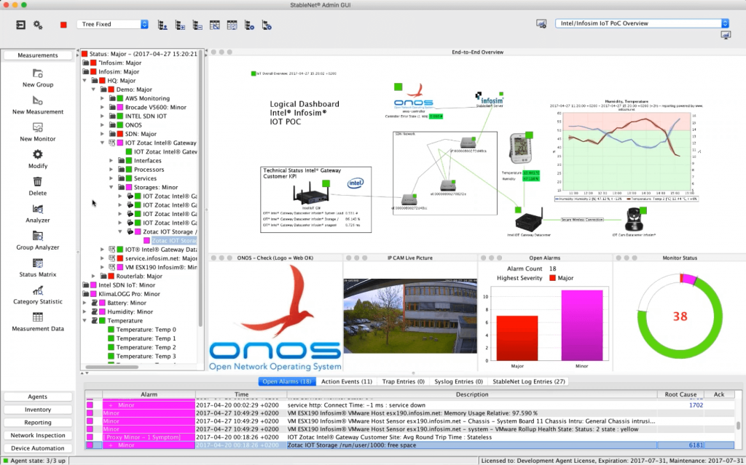Click the Category Statistic icon
Image resolution: width=746 pixels, height=465 pixels.
click(38, 290)
